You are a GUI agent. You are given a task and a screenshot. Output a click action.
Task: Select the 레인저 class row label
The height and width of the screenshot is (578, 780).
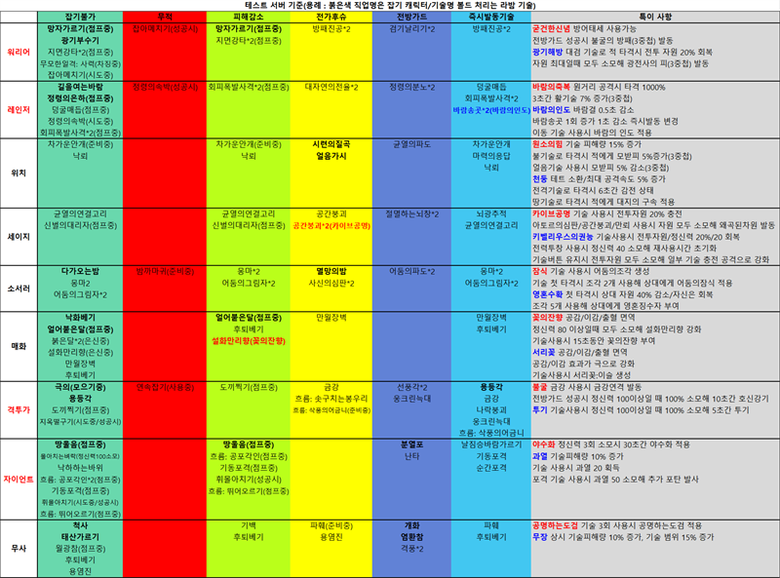tap(19, 110)
